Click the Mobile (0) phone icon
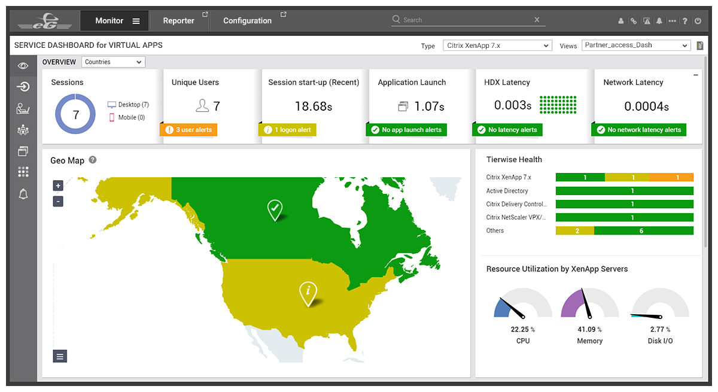The image size is (718, 392). point(111,117)
